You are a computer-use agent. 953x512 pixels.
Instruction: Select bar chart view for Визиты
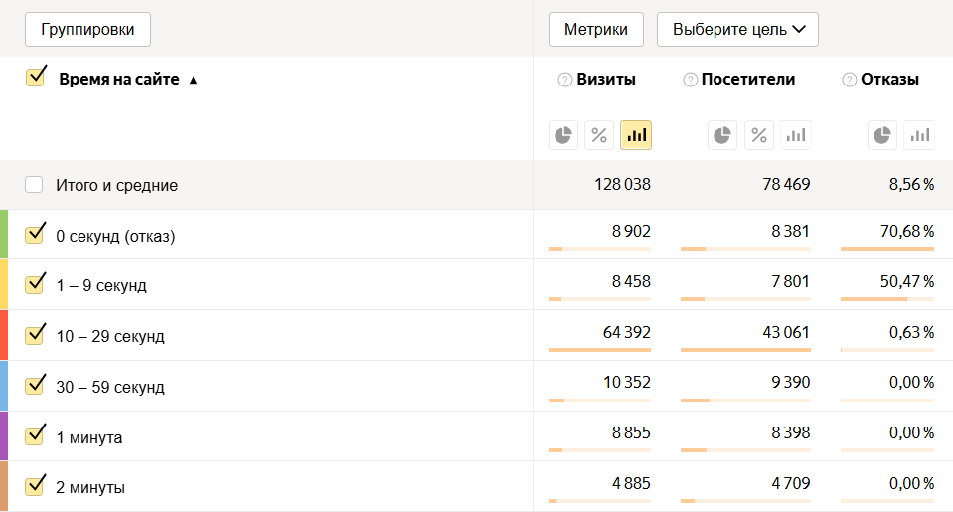636,135
